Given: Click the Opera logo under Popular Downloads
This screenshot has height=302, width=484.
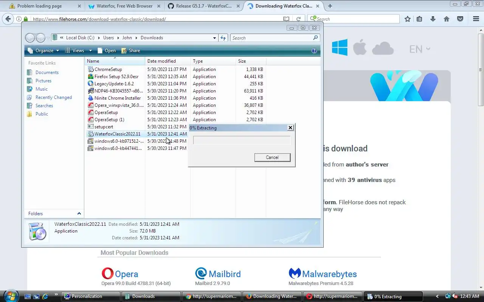Looking at the screenshot, I should tap(107, 273).
